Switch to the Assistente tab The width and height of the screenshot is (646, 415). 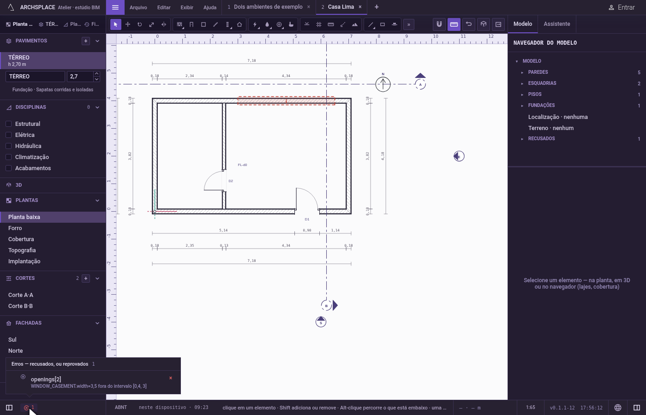[557, 24]
